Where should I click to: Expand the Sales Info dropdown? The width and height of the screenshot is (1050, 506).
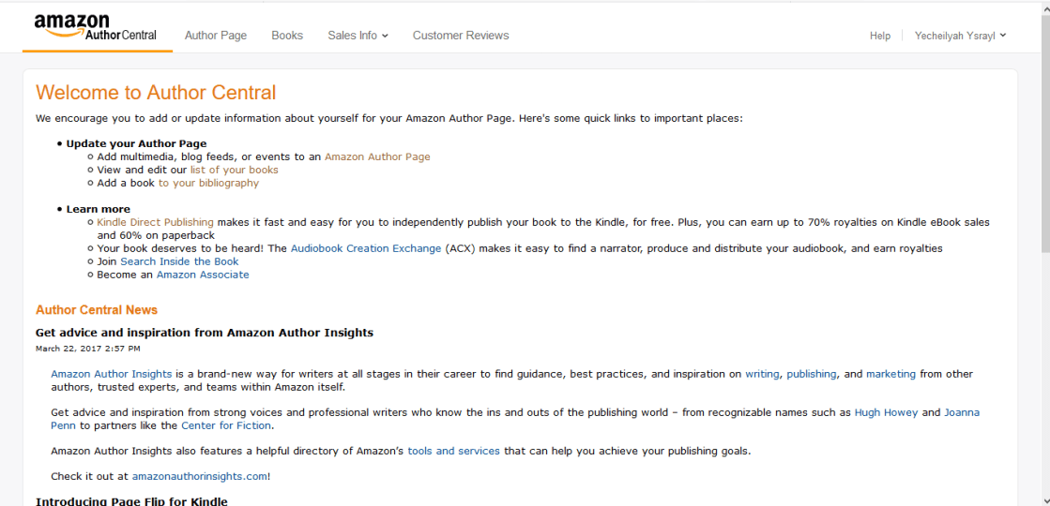pyautogui.click(x=358, y=36)
